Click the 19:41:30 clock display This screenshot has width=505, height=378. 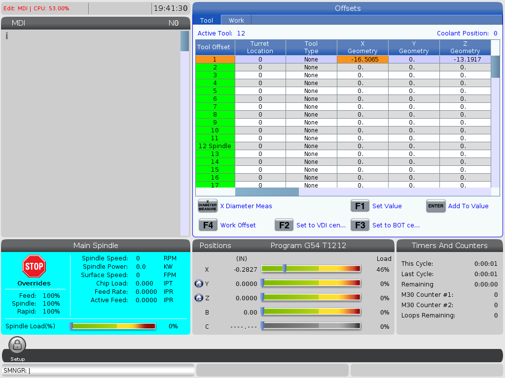coord(170,8)
